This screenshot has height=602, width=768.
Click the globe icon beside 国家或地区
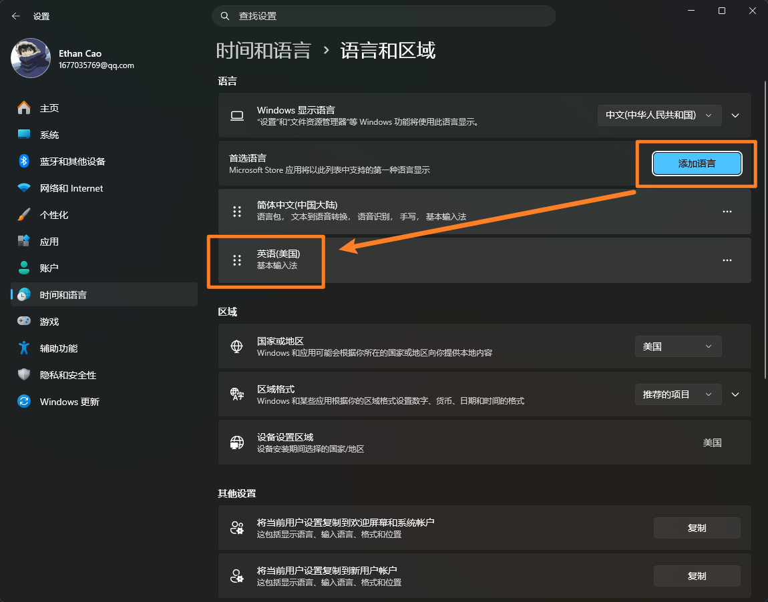tap(237, 346)
